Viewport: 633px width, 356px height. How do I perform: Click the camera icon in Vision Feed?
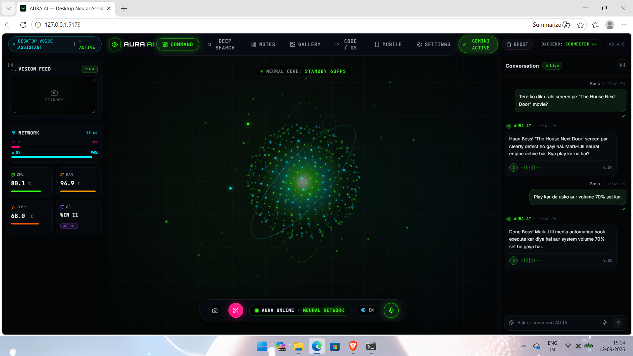[54, 93]
